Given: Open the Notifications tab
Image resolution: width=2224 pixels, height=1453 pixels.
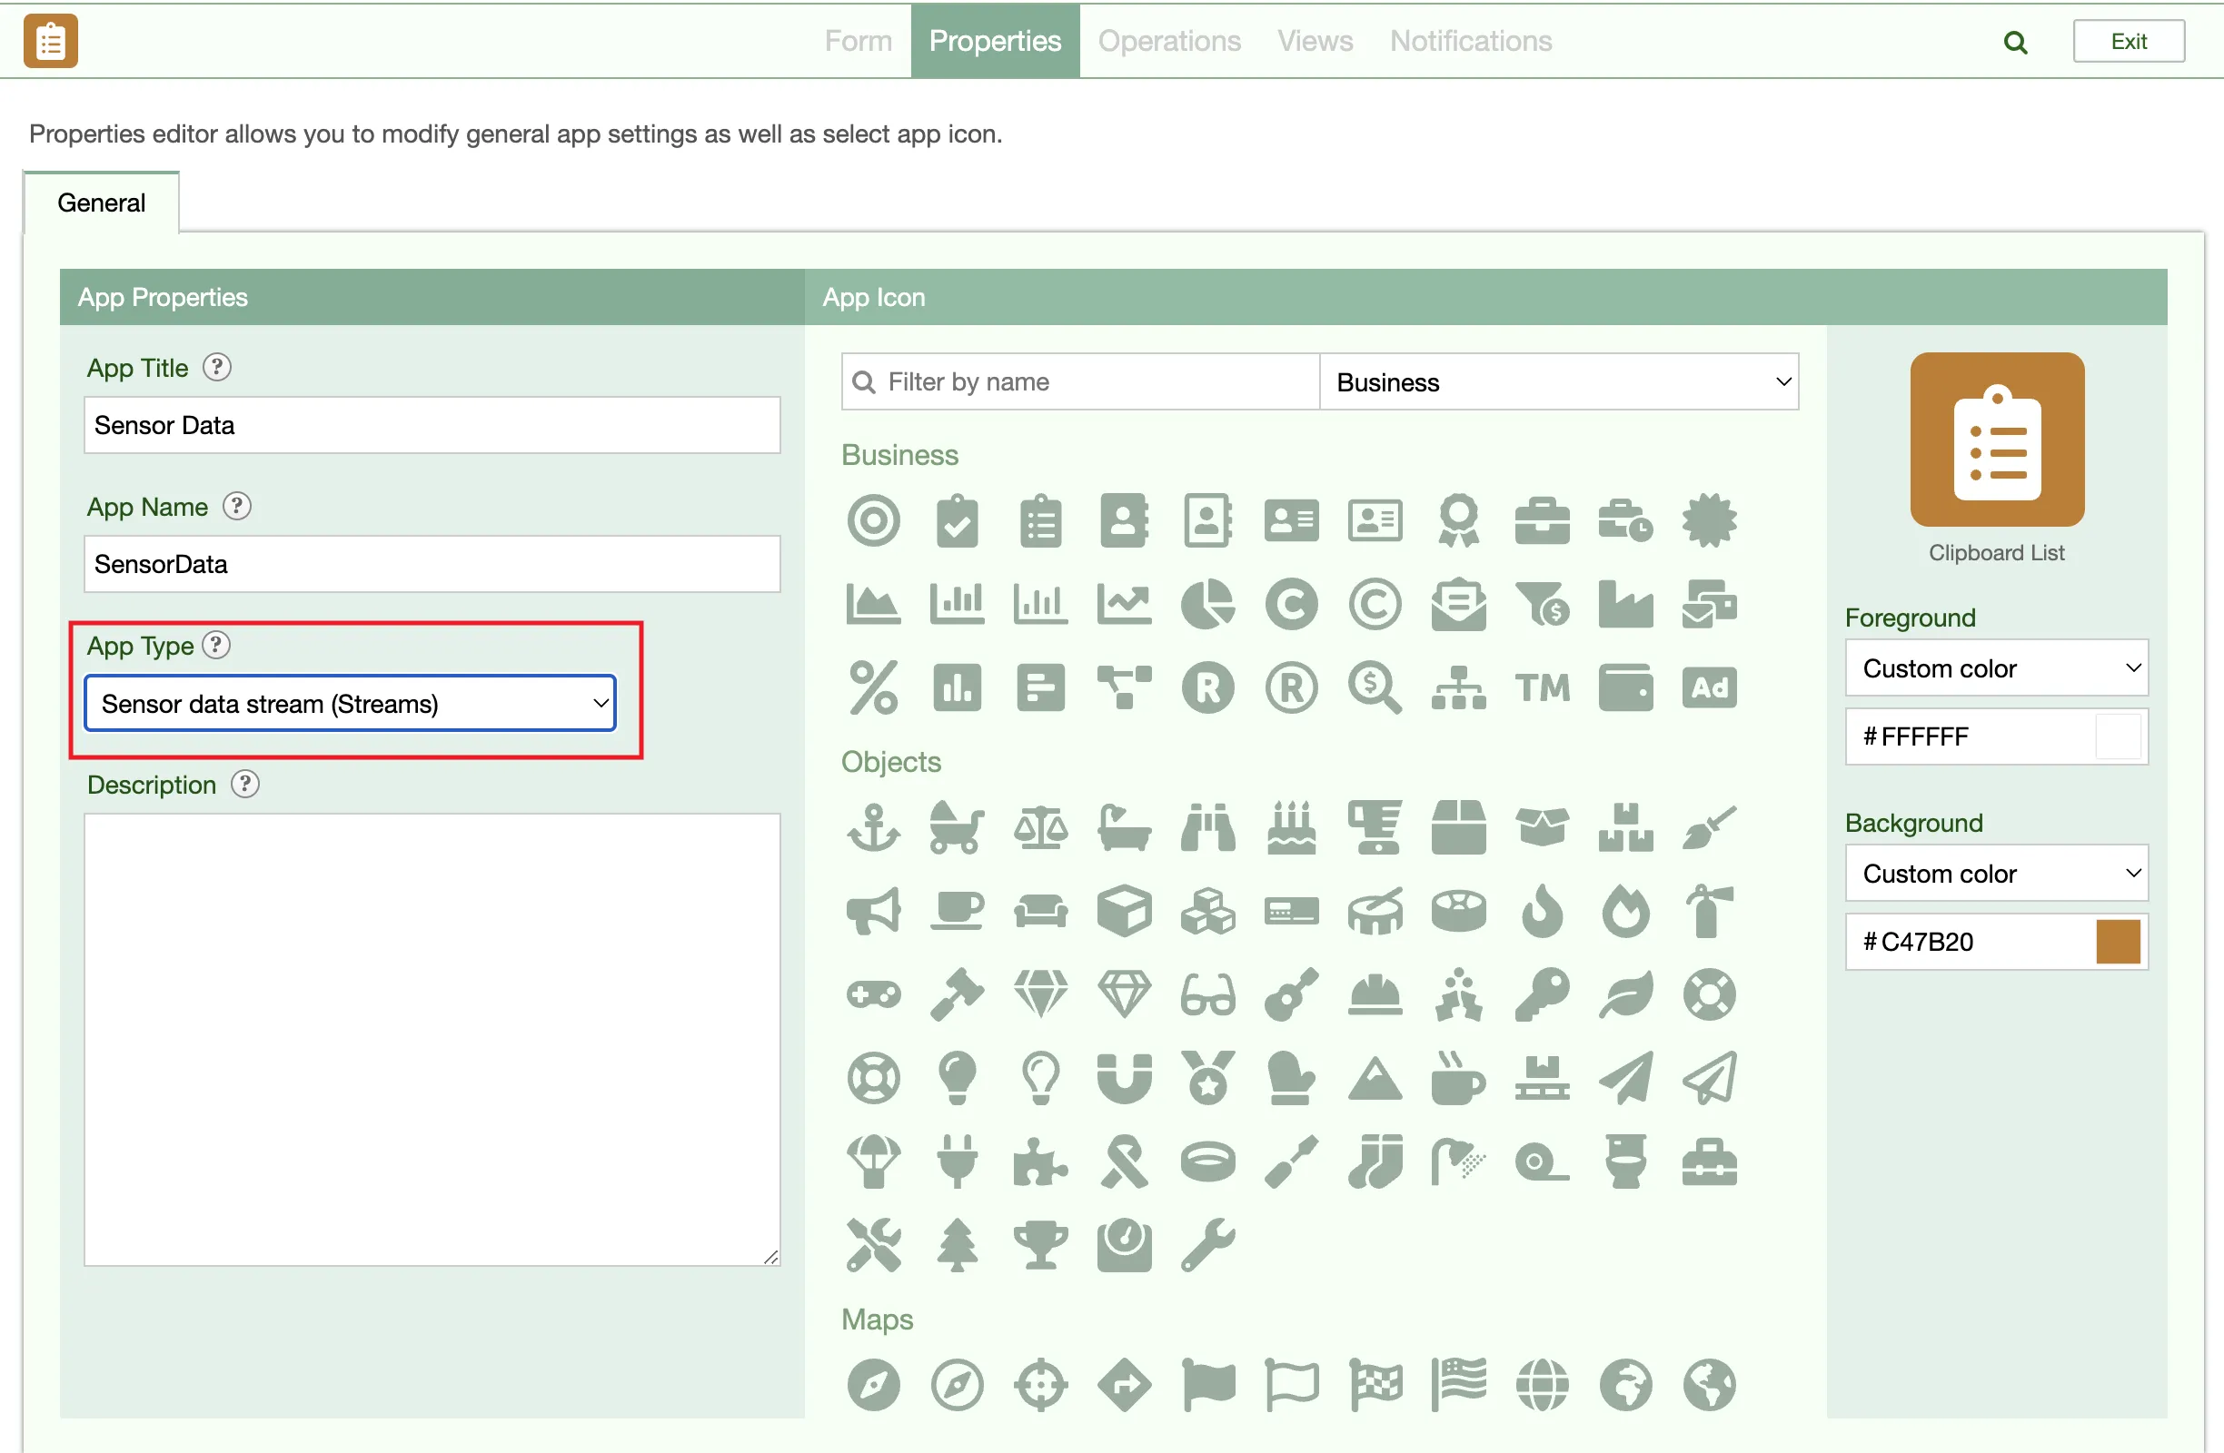Looking at the screenshot, I should coord(1470,41).
